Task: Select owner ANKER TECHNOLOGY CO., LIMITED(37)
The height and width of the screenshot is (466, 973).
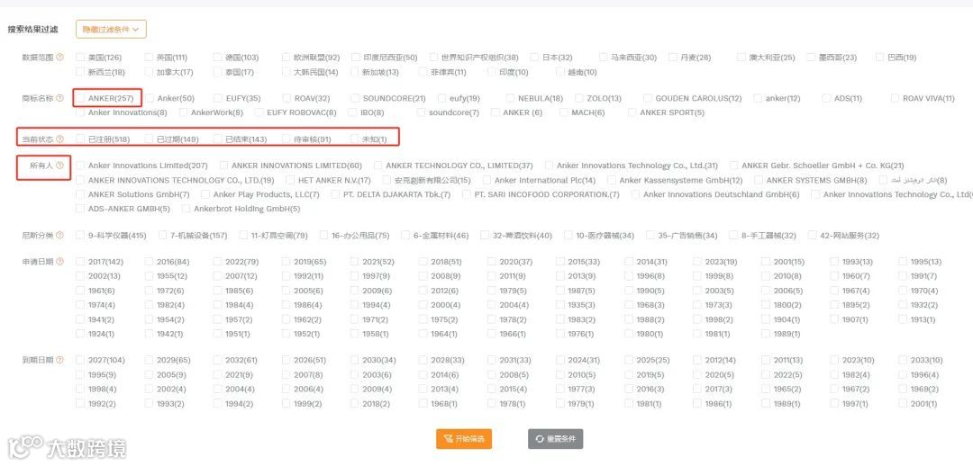Action: tap(377, 166)
